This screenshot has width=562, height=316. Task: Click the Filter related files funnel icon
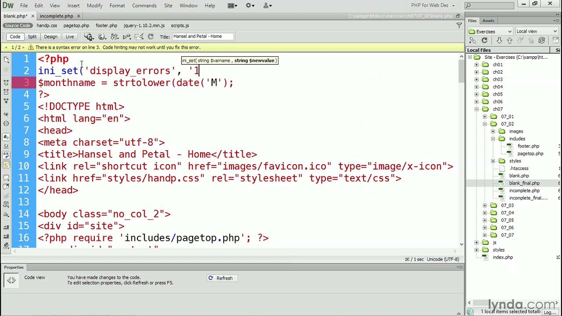(459, 25)
